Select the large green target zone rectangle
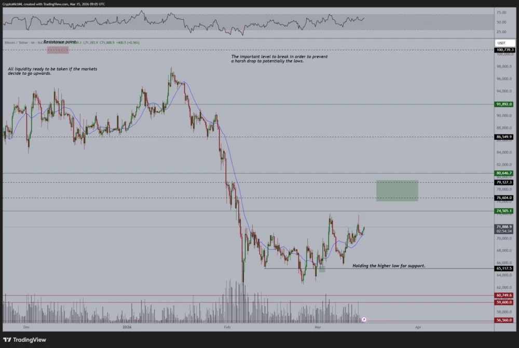This screenshot has width=519, height=348. [x=397, y=191]
